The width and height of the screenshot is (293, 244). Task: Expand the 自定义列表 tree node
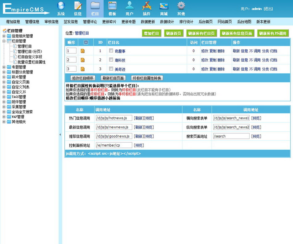point(4,87)
